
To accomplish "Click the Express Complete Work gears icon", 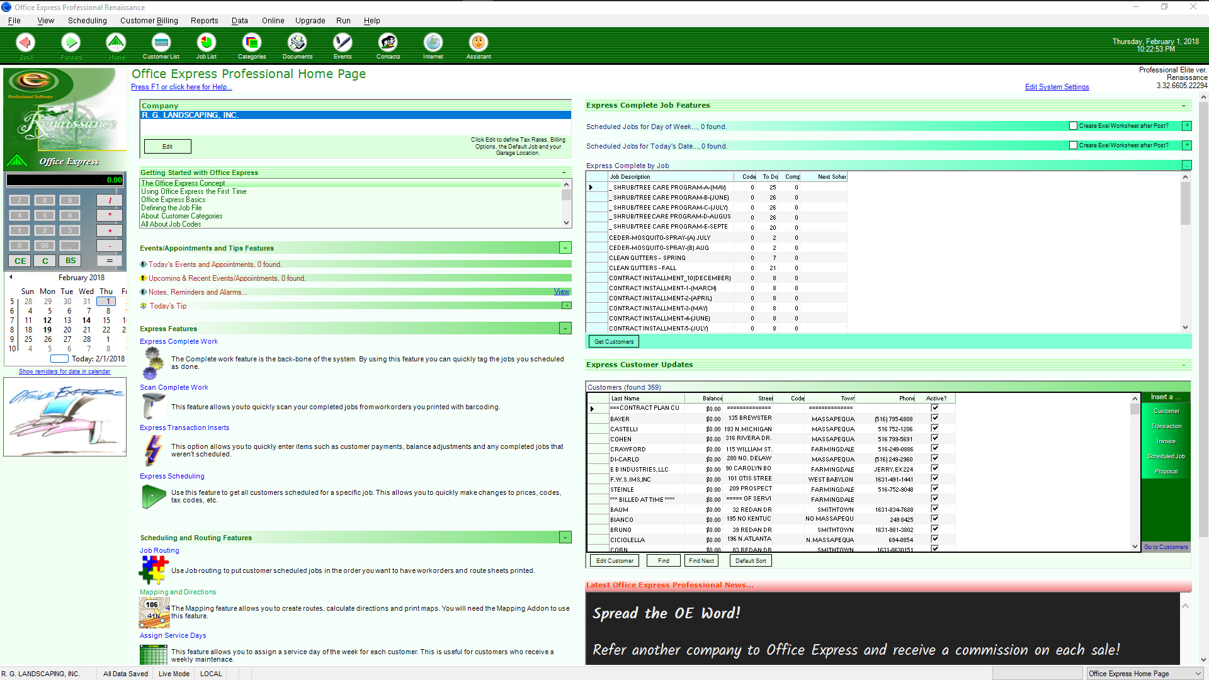I will click(x=154, y=363).
